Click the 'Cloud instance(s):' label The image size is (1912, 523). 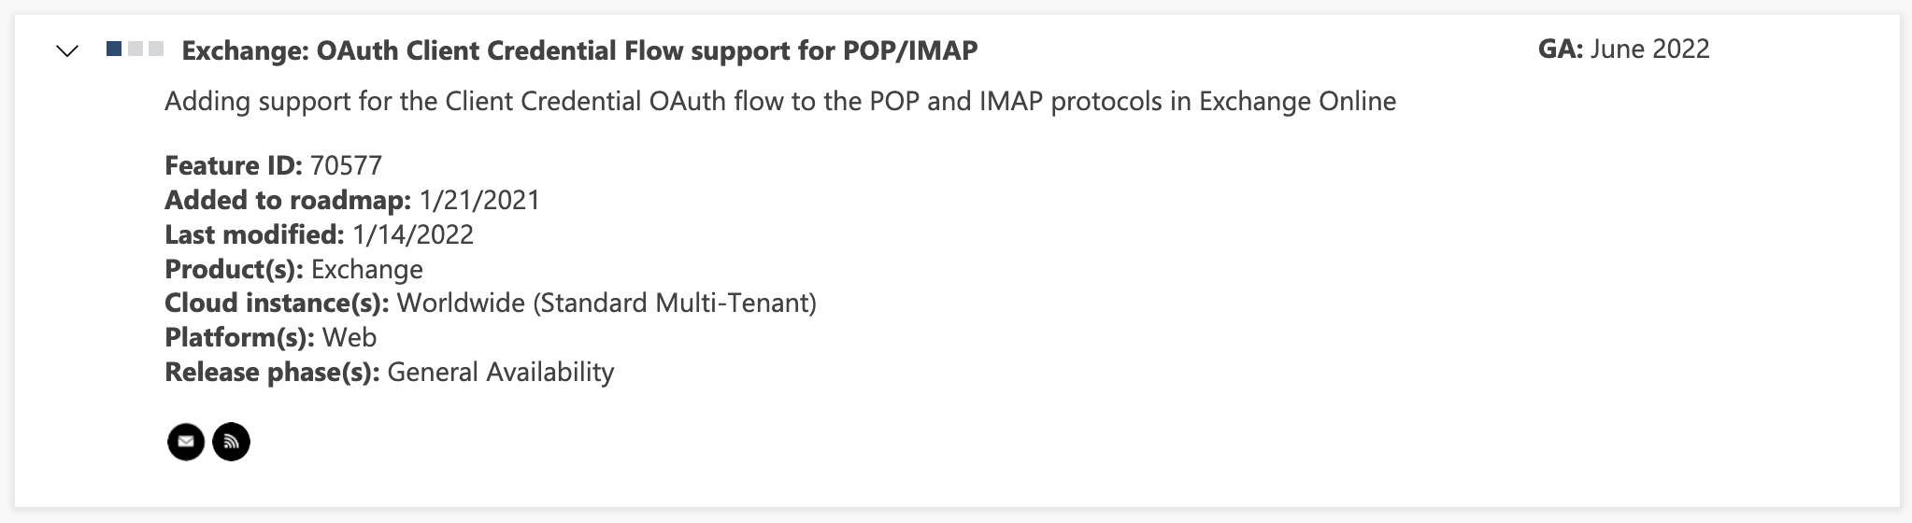[x=277, y=303]
